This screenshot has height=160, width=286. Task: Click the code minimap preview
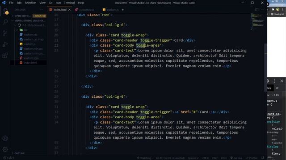(257, 22)
